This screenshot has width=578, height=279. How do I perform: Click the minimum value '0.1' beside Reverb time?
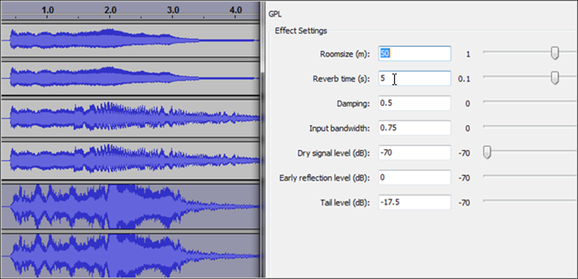pos(464,79)
